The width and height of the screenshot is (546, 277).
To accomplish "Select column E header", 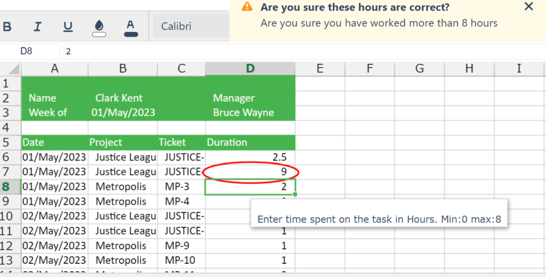I will tap(320, 69).
